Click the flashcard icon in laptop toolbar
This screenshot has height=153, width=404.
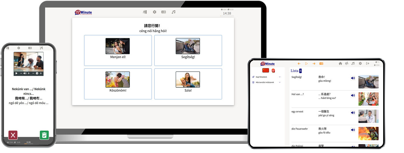click(x=164, y=12)
